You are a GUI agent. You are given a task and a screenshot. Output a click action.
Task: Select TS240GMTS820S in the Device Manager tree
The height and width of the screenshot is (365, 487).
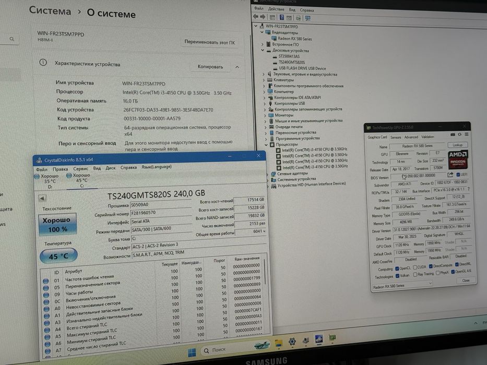[x=291, y=62]
